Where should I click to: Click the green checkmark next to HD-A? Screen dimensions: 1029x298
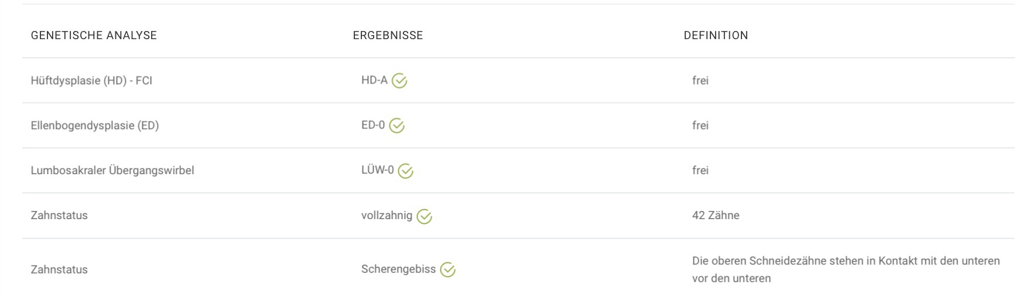click(x=399, y=81)
